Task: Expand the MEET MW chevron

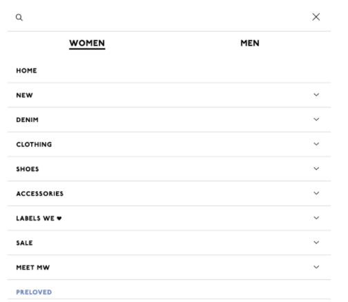Action: (x=316, y=267)
